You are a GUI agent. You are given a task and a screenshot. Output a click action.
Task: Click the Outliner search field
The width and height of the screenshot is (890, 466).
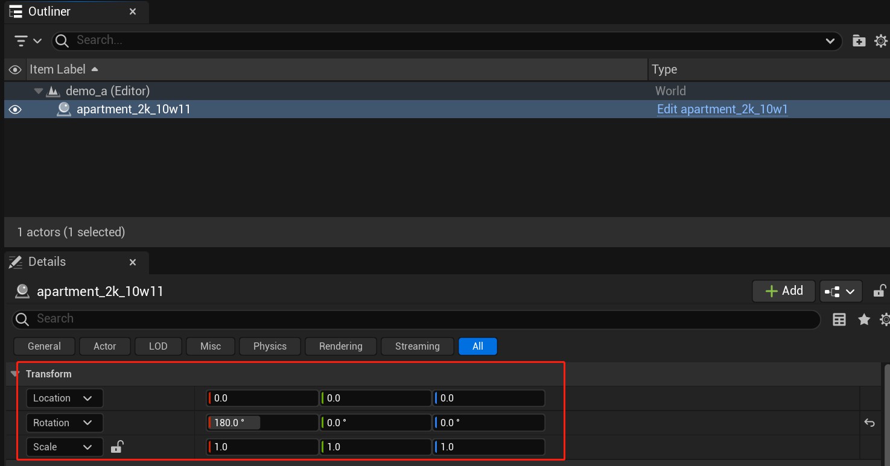pyautogui.click(x=447, y=40)
